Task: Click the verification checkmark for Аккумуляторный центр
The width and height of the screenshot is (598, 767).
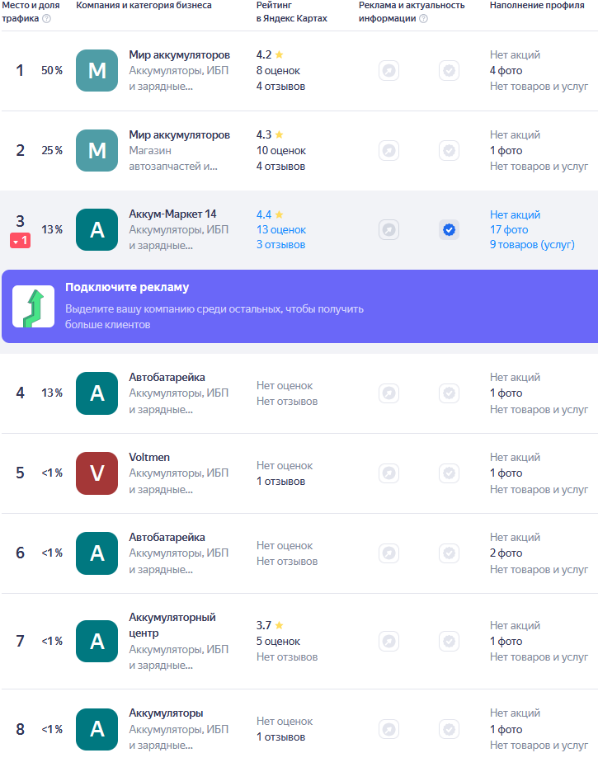Action: click(449, 641)
